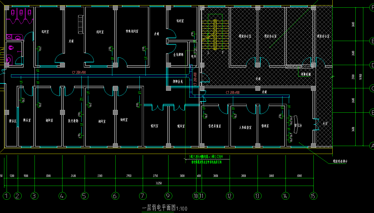Click the 现状改造部分 leader note
The width and height of the screenshot is (374, 213).
(x=340, y=161)
